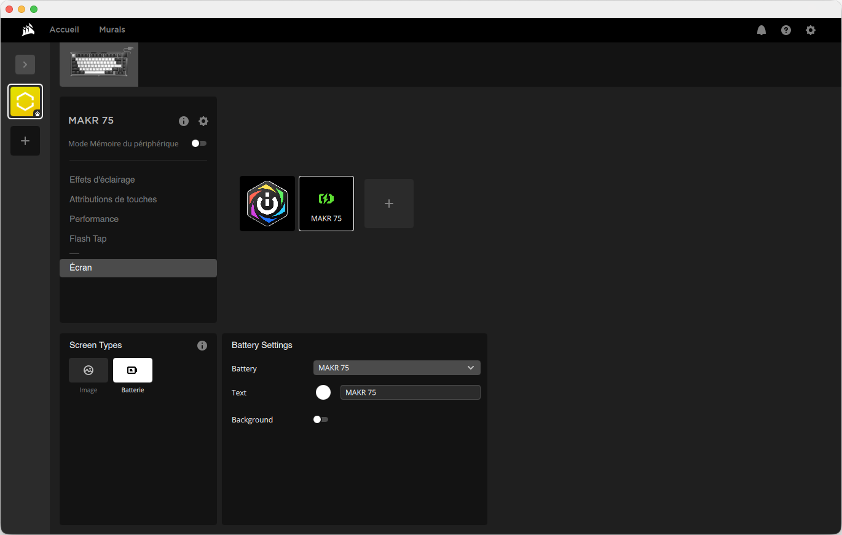
Task: Select the Batterie screen type
Action: point(133,370)
